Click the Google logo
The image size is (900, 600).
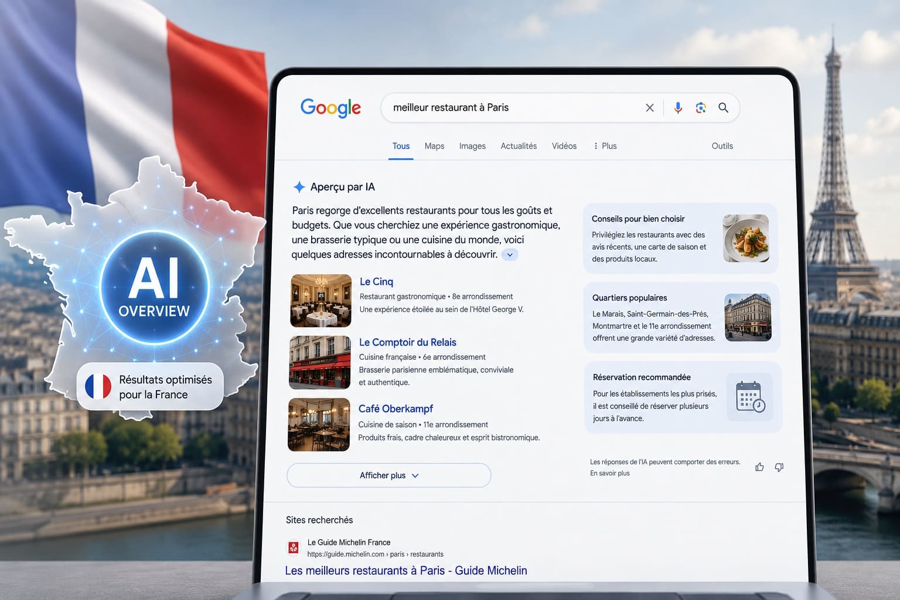(330, 108)
